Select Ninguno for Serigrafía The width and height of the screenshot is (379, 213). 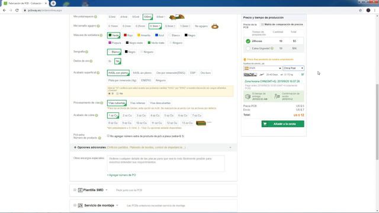point(147,52)
